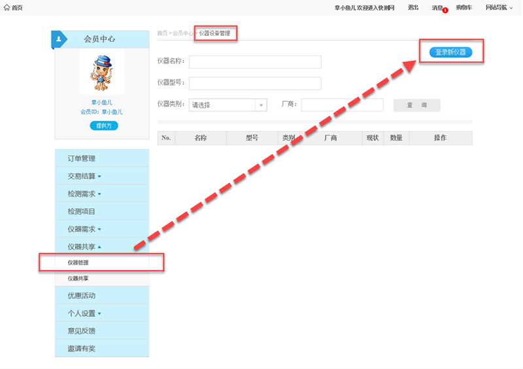Collapse the 仪器共享 sidebar section

84,247
